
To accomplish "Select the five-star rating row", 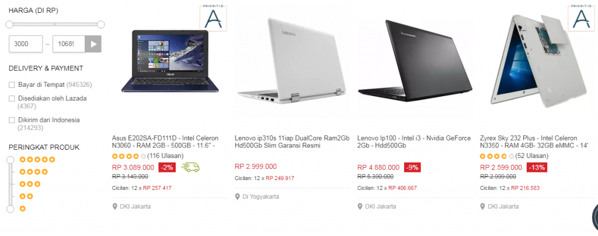I will coord(37,160).
